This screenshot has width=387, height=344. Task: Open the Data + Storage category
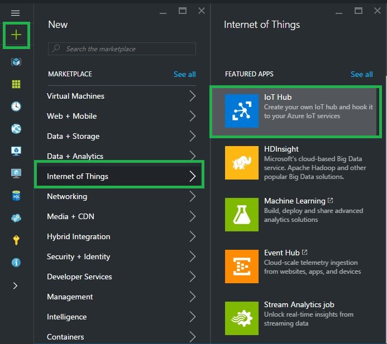pos(73,136)
